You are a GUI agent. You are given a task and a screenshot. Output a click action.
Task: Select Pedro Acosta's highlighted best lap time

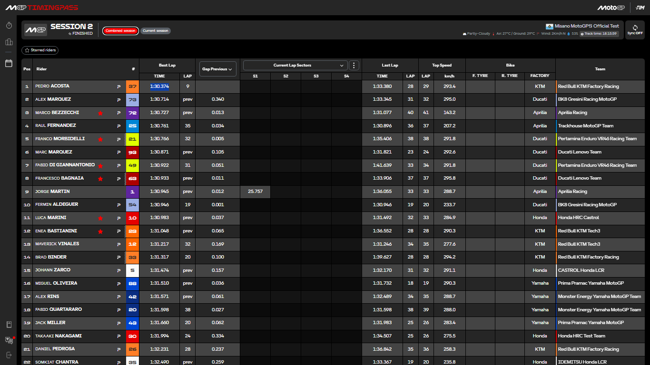pos(159,86)
